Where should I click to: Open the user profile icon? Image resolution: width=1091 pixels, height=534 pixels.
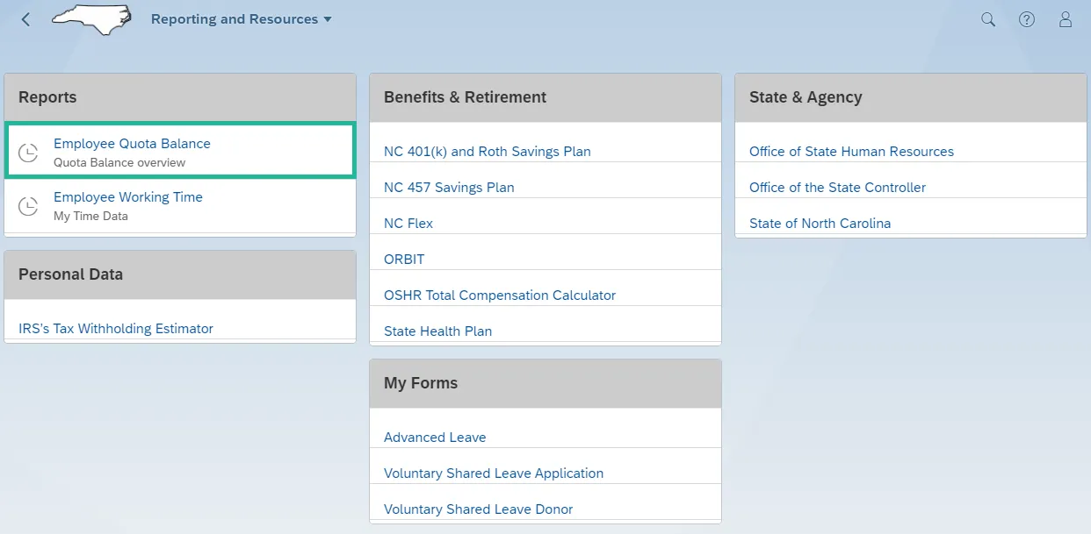pyautogui.click(x=1066, y=19)
